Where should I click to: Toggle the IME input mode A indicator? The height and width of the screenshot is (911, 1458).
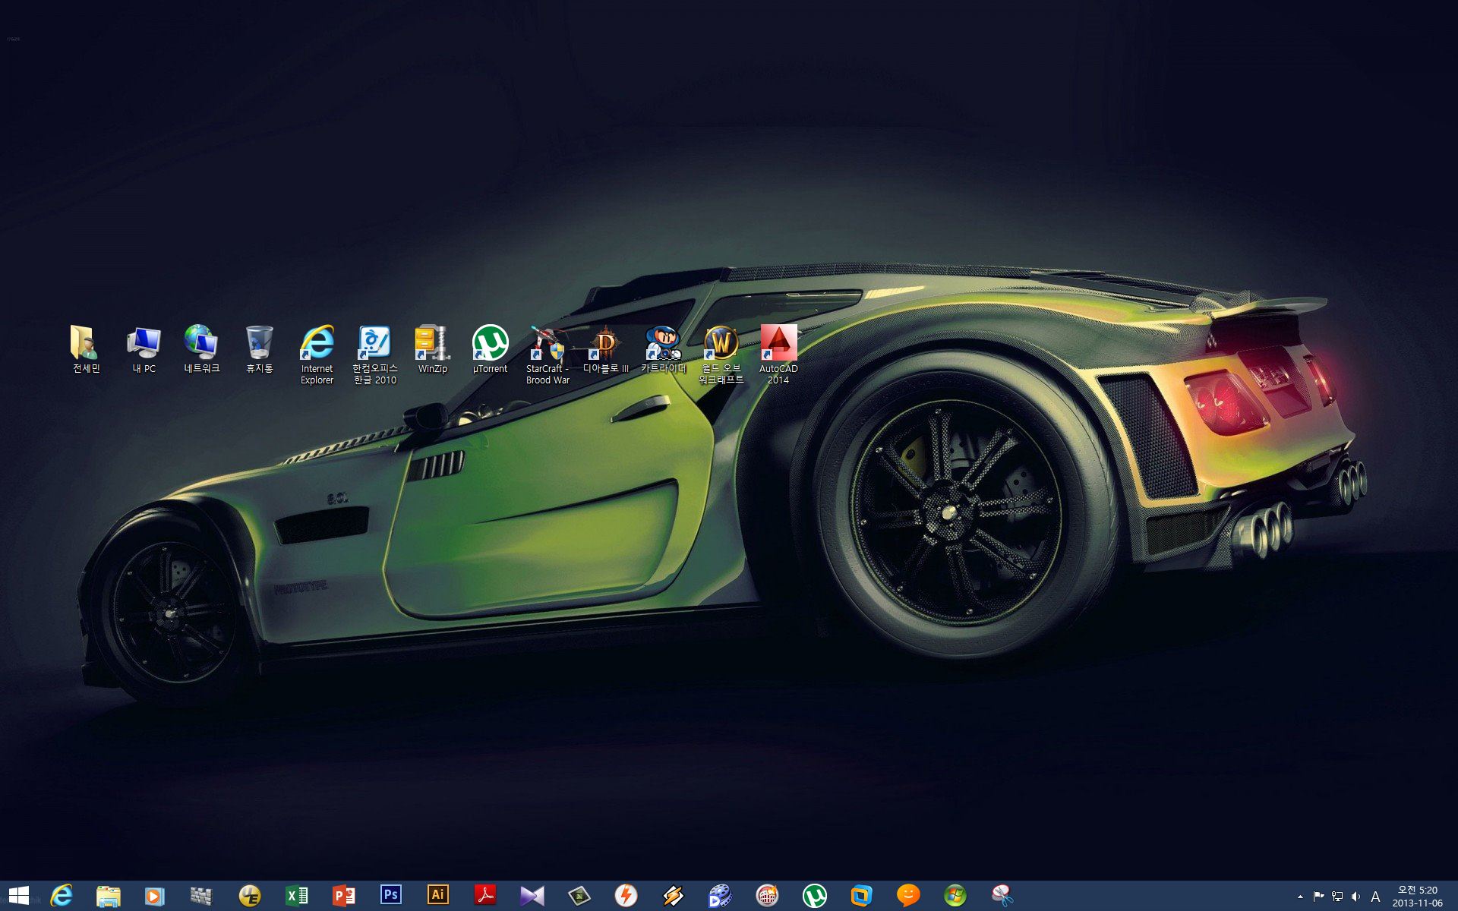(x=1375, y=897)
